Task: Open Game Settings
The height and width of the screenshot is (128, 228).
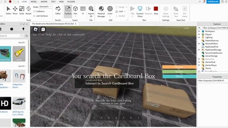Action: tap(166, 12)
